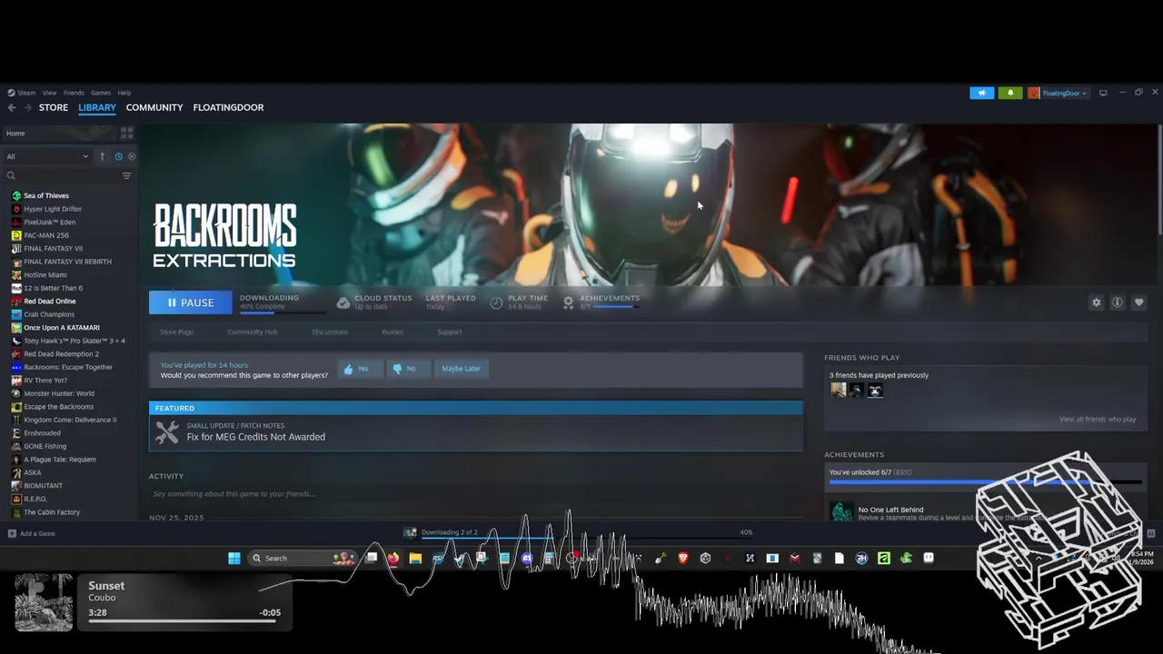The width and height of the screenshot is (1163, 654).
Task: Toggle the collections grid view icon
Action: 126,134
